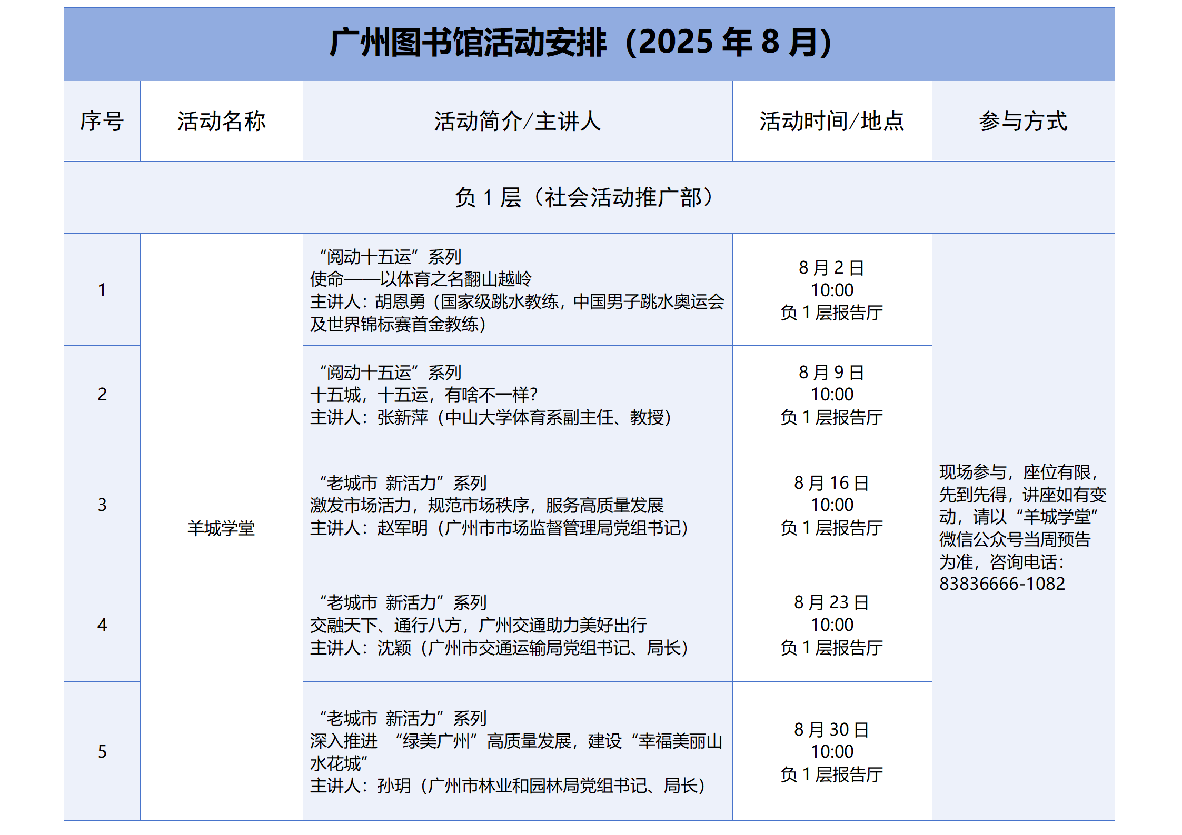Click 十五城，十五运，有啥不一样？
The height and width of the screenshot is (835, 1182).
[x=424, y=395]
